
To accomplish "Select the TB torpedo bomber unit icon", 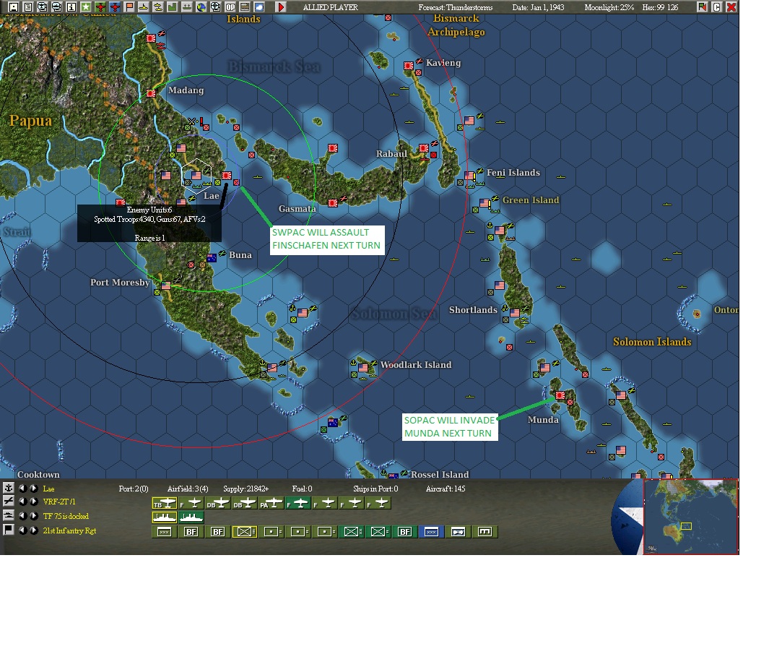I will coord(165,503).
